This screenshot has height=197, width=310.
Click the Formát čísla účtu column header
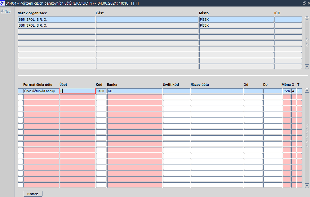[38, 85]
